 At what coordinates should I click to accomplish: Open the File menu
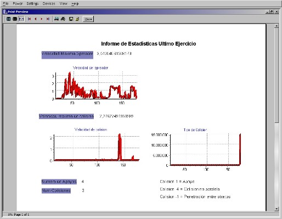click(5, 3)
